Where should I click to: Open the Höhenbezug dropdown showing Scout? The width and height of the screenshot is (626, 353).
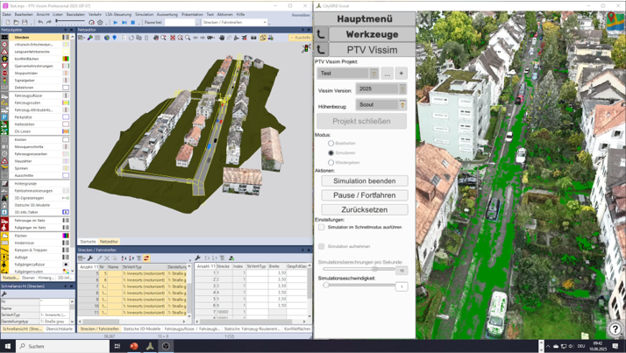381,105
